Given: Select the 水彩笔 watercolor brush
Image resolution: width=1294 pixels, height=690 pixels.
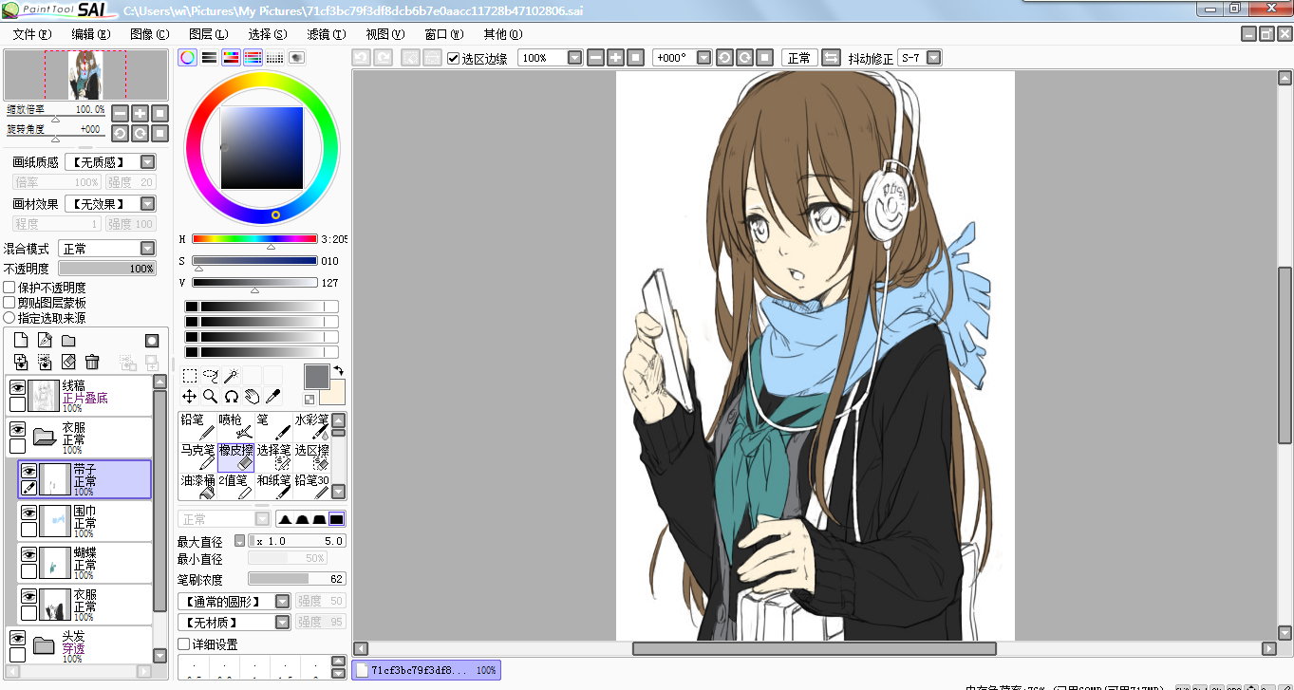Looking at the screenshot, I should [310, 426].
